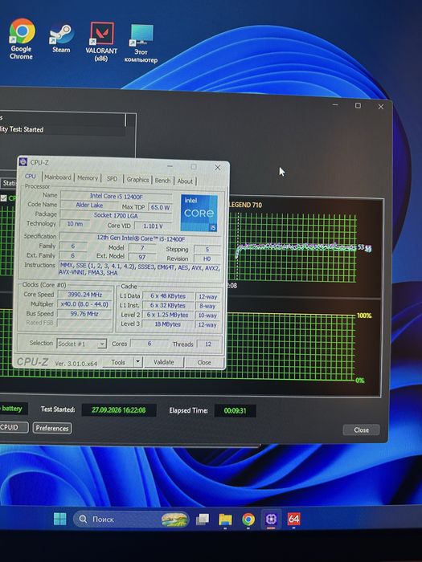Open Google Chrome desktop shortcut
Screen dimensions: 422x562
pyautogui.click(x=22, y=39)
